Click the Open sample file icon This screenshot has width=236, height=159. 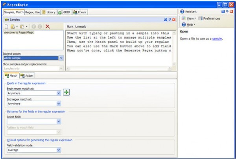13,26
